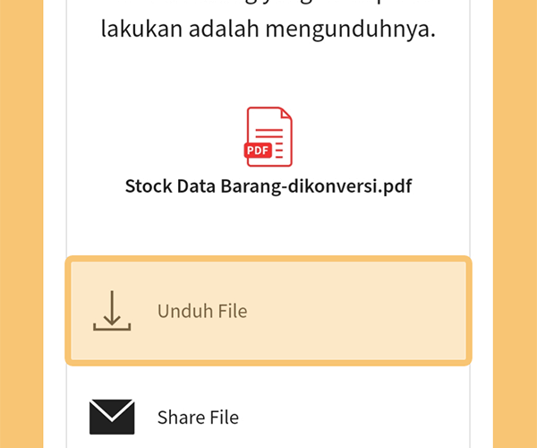This screenshot has width=537, height=448.
Task: Click the orange highlight border of Unduh File
Action: pos(268,259)
